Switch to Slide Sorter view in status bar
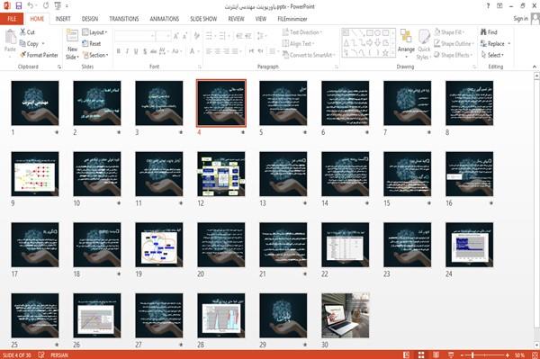The image size is (540, 359). 421,355
